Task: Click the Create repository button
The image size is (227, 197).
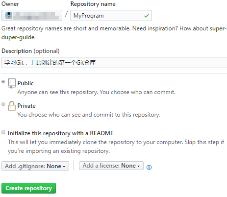Action: [28, 188]
